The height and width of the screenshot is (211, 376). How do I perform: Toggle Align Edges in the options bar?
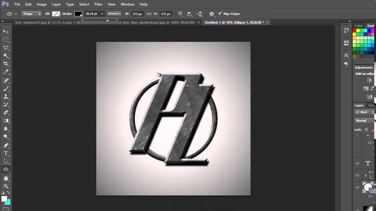point(220,13)
